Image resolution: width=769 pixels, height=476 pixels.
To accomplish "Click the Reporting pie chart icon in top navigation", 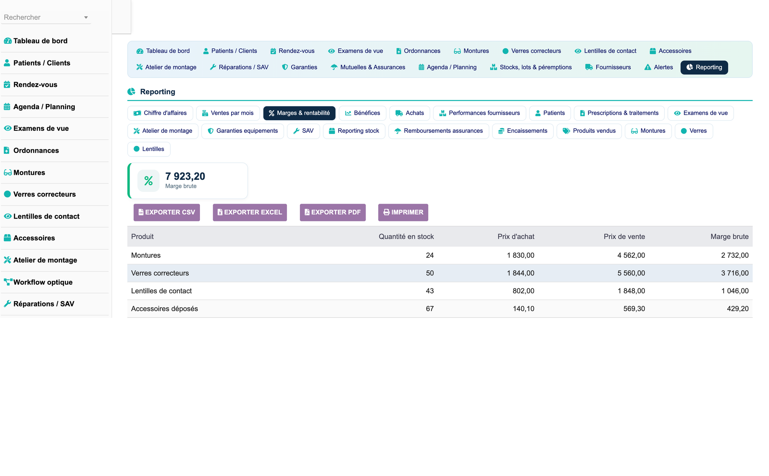I will 690,67.
